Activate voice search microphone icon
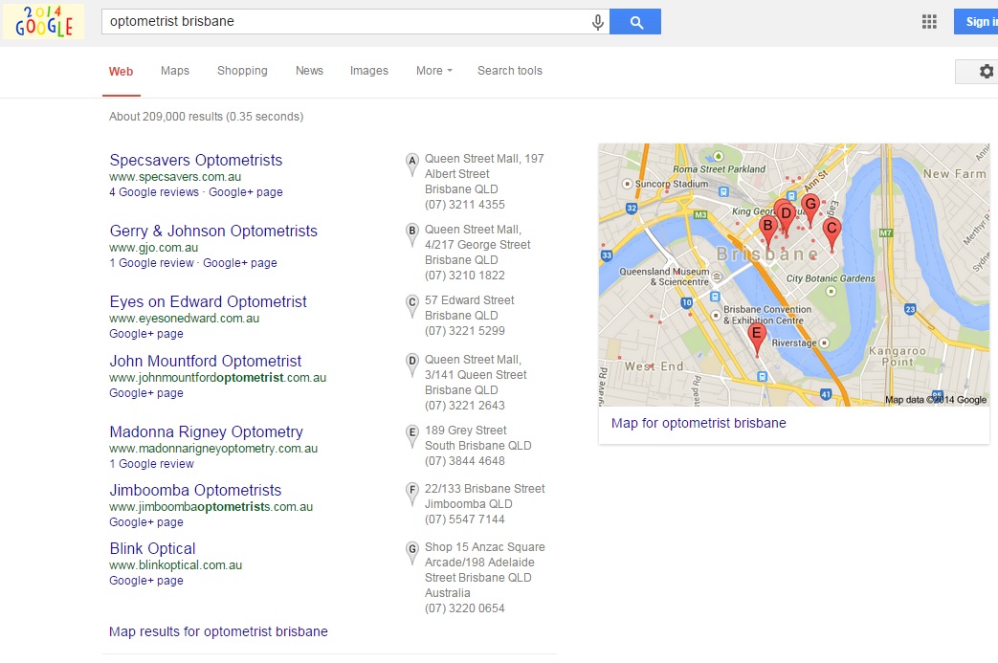The height and width of the screenshot is (663, 998). (x=598, y=22)
